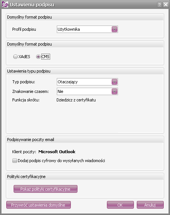Click the application logo in title bar
Image resolution: width=170 pixels, height=215 pixels.
(x=5, y=5)
